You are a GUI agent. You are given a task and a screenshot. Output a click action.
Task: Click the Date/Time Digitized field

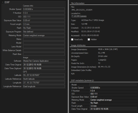coord(44,68)
